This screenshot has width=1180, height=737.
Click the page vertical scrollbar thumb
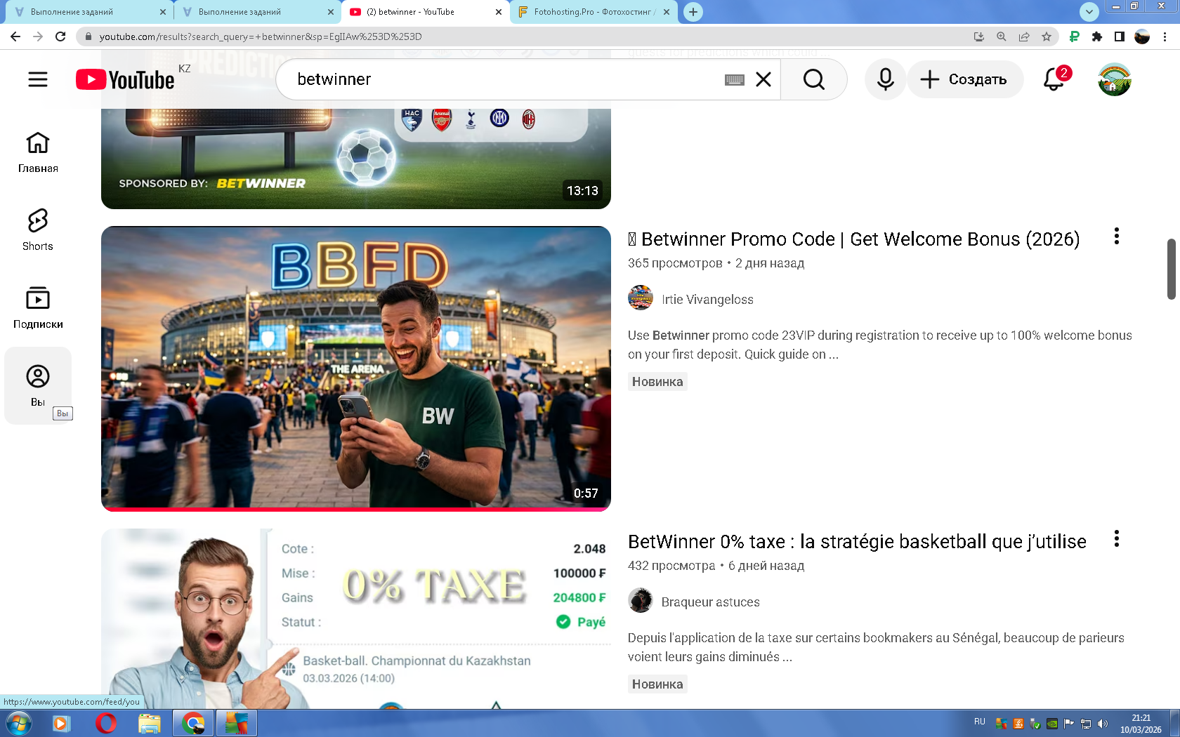[x=1171, y=269]
